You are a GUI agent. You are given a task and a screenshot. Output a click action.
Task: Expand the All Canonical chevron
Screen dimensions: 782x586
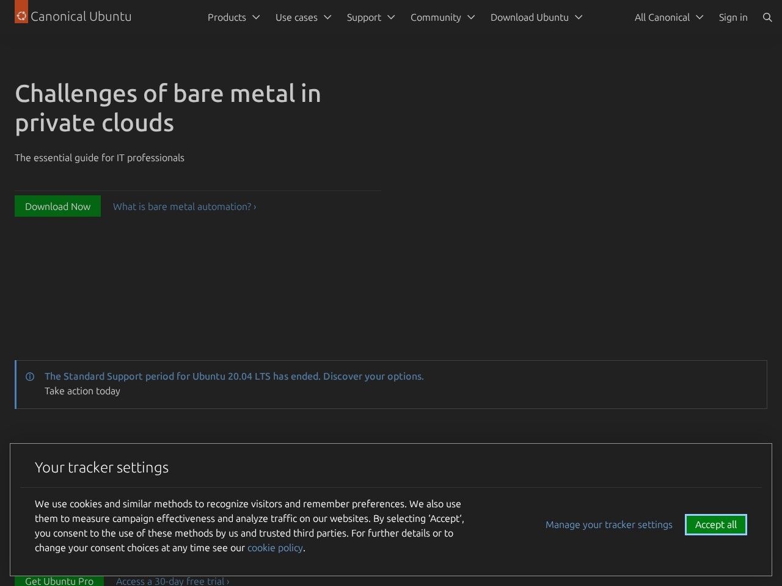[x=700, y=17]
